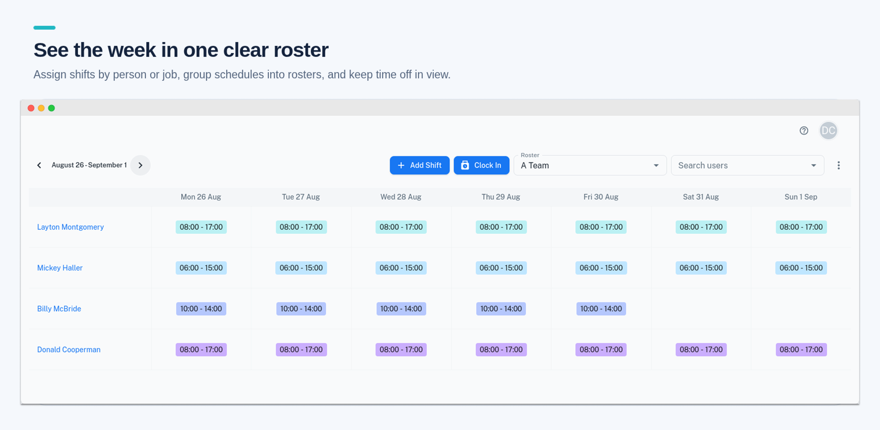Advance to next week arrow
880x430 pixels.
click(141, 165)
